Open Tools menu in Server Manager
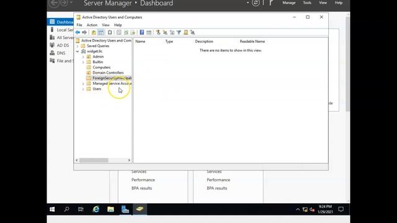The width and height of the screenshot is (397, 223). (x=307, y=2)
